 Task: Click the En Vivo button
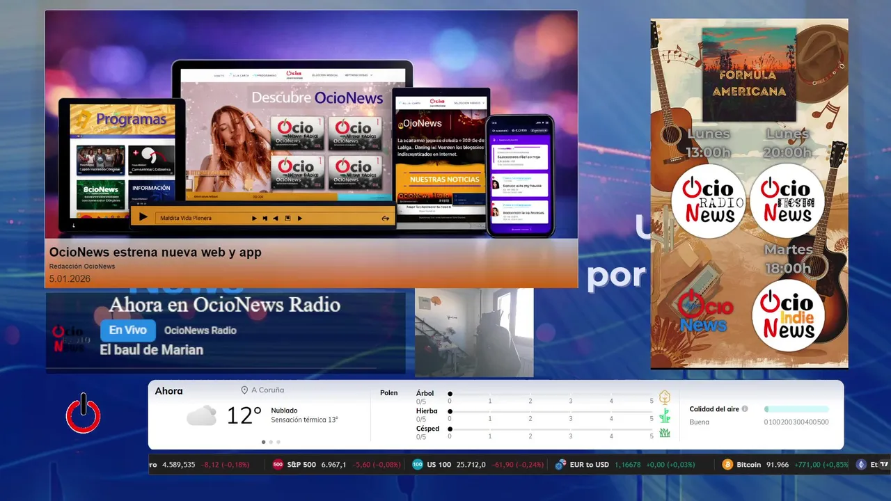point(128,331)
